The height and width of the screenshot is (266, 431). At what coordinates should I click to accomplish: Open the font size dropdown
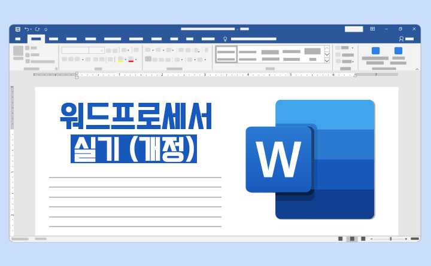pyautogui.click(x=101, y=50)
